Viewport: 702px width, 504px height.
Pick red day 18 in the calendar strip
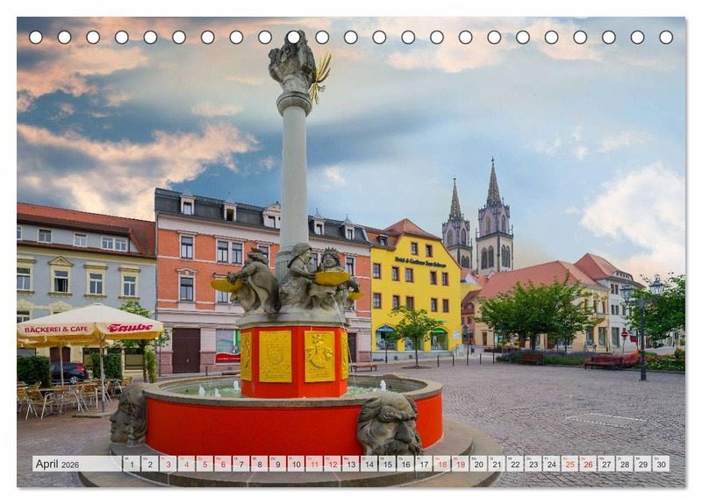pos(442,464)
